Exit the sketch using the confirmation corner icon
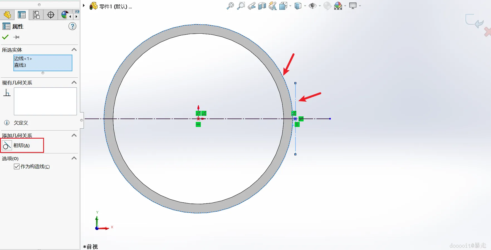This screenshot has width=491, height=250. pyautogui.click(x=474, y=21)
